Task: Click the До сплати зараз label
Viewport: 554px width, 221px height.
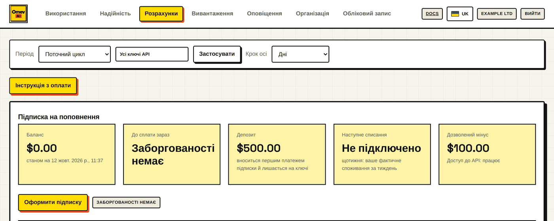Action: click(150, 135)
